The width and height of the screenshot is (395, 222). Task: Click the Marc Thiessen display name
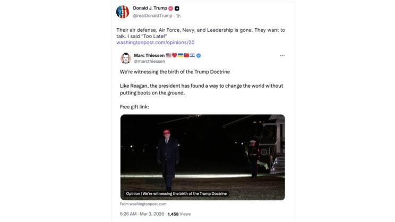point(149,55)
